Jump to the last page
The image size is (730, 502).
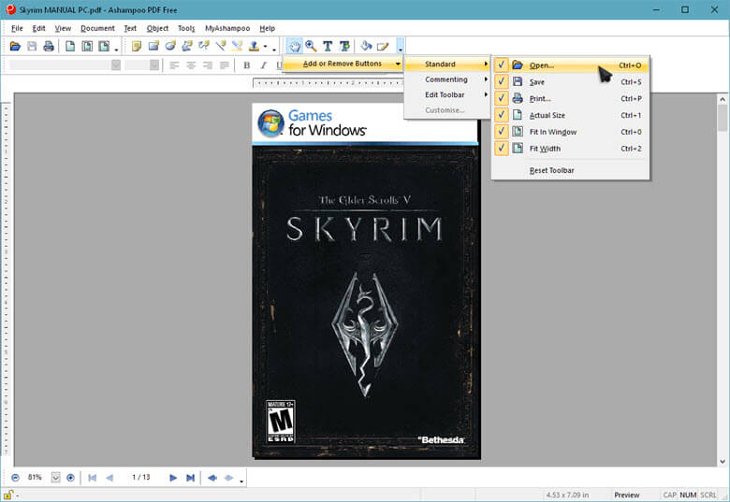click(190, 478)
